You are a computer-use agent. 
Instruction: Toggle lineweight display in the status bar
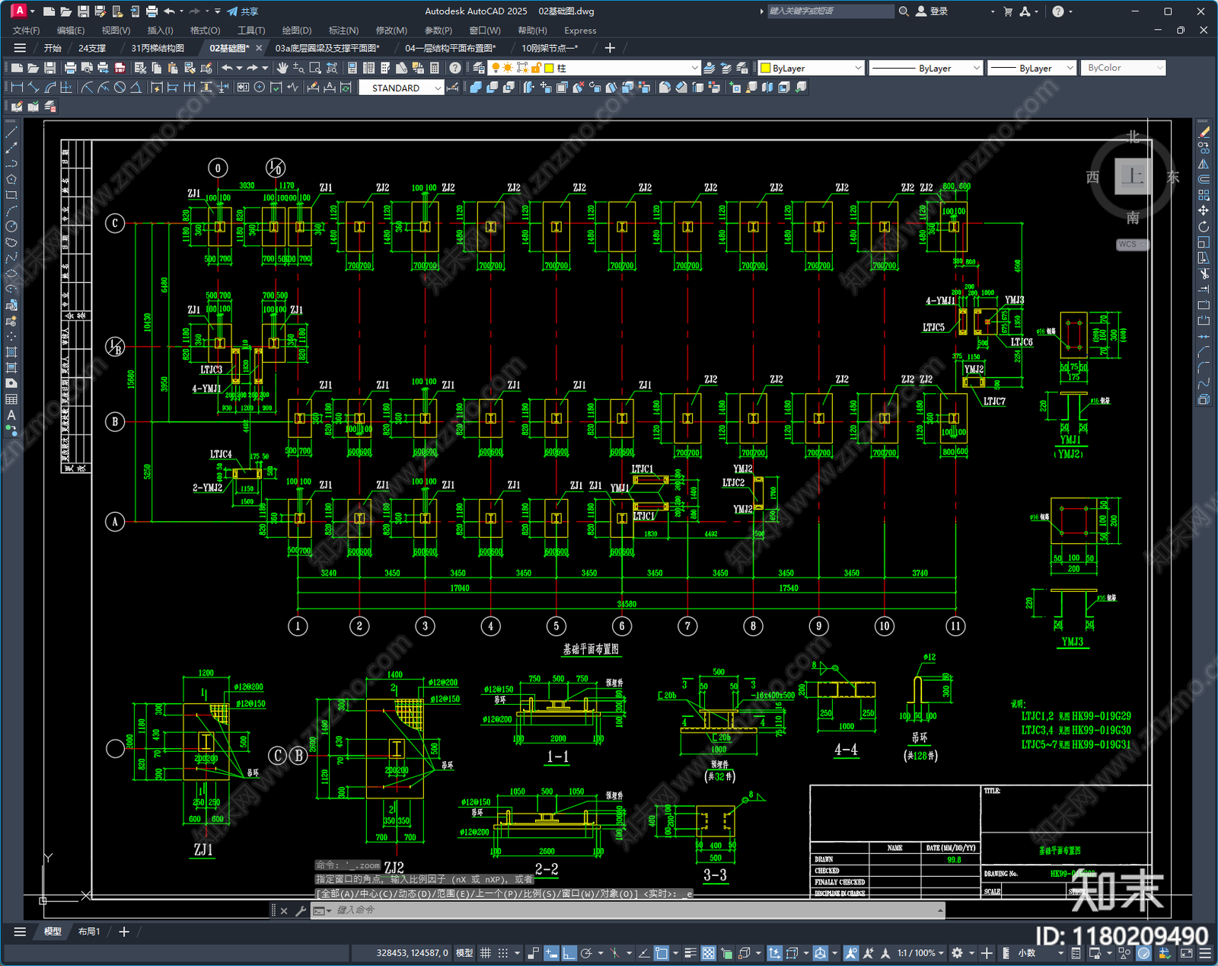coord(690,953)
